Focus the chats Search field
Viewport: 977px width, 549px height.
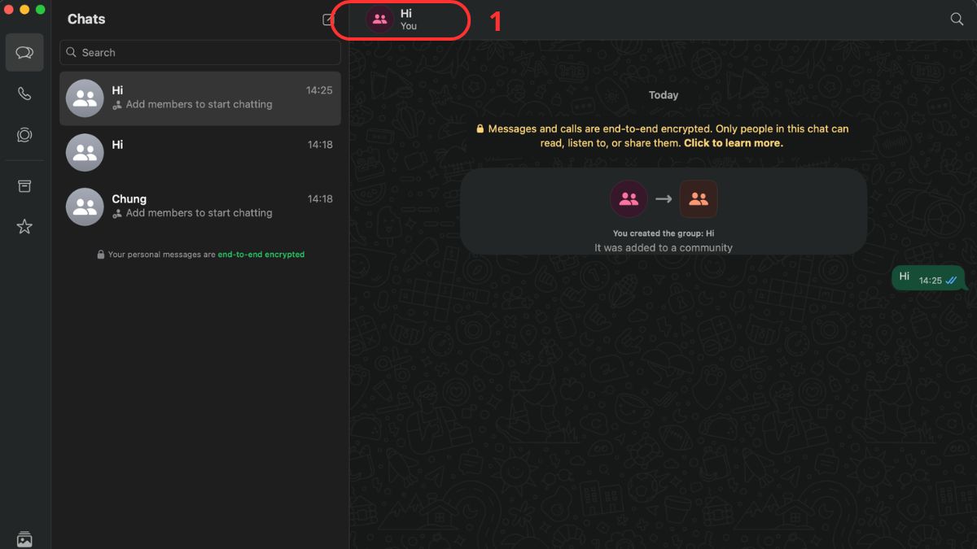tap(200, 52)
